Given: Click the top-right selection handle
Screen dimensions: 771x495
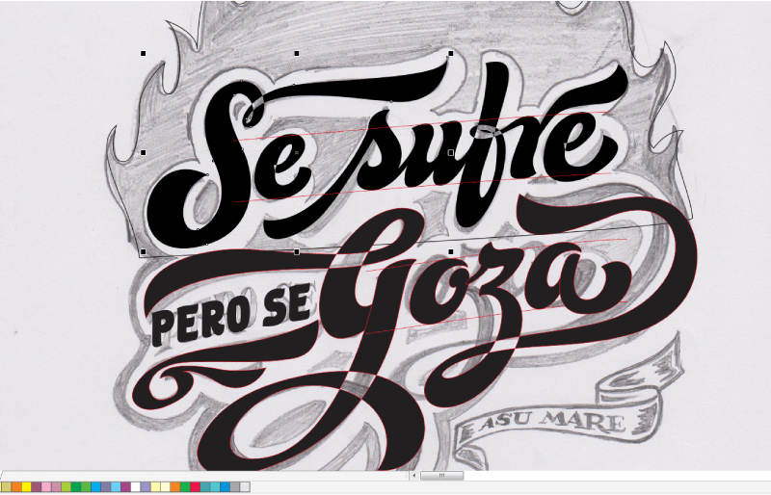Looking at the screenshot, I should tap(451, 54).
